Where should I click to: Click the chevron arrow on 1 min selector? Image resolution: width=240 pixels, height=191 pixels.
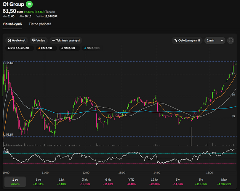pyautogui.click(x=222, y=40)
